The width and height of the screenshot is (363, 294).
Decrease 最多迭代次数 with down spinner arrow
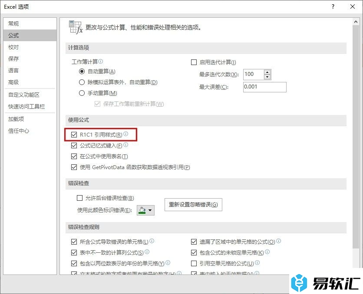[x=267, y=77]
